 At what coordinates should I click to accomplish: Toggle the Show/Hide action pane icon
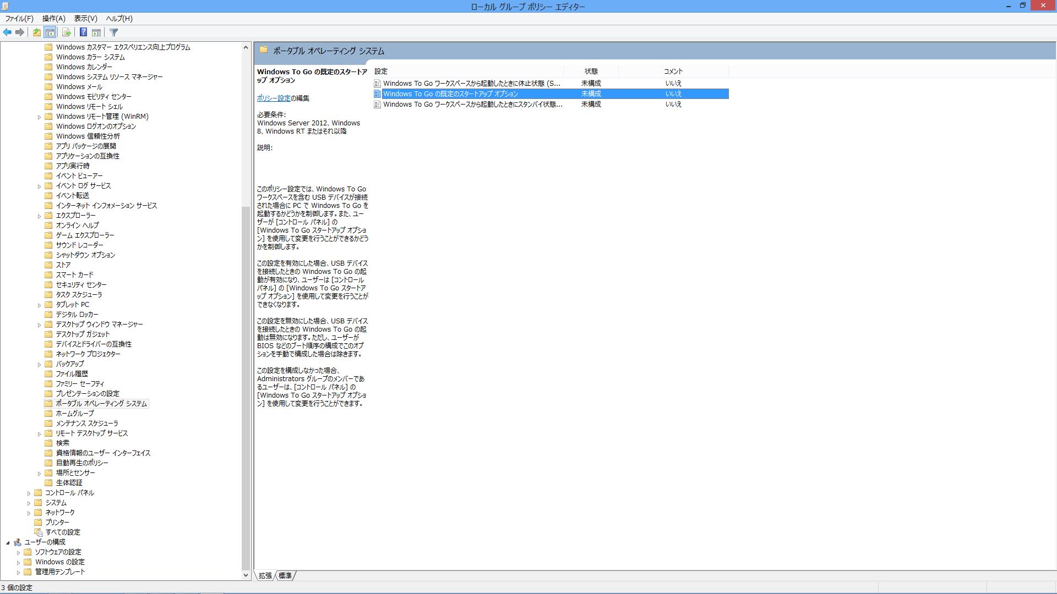[96, 32]
